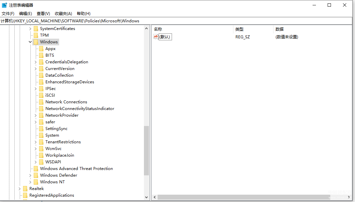The width and height of the screenshot is (355, 202).
Task: Expand the SystemCertificates key
Action: coord(30,29)
